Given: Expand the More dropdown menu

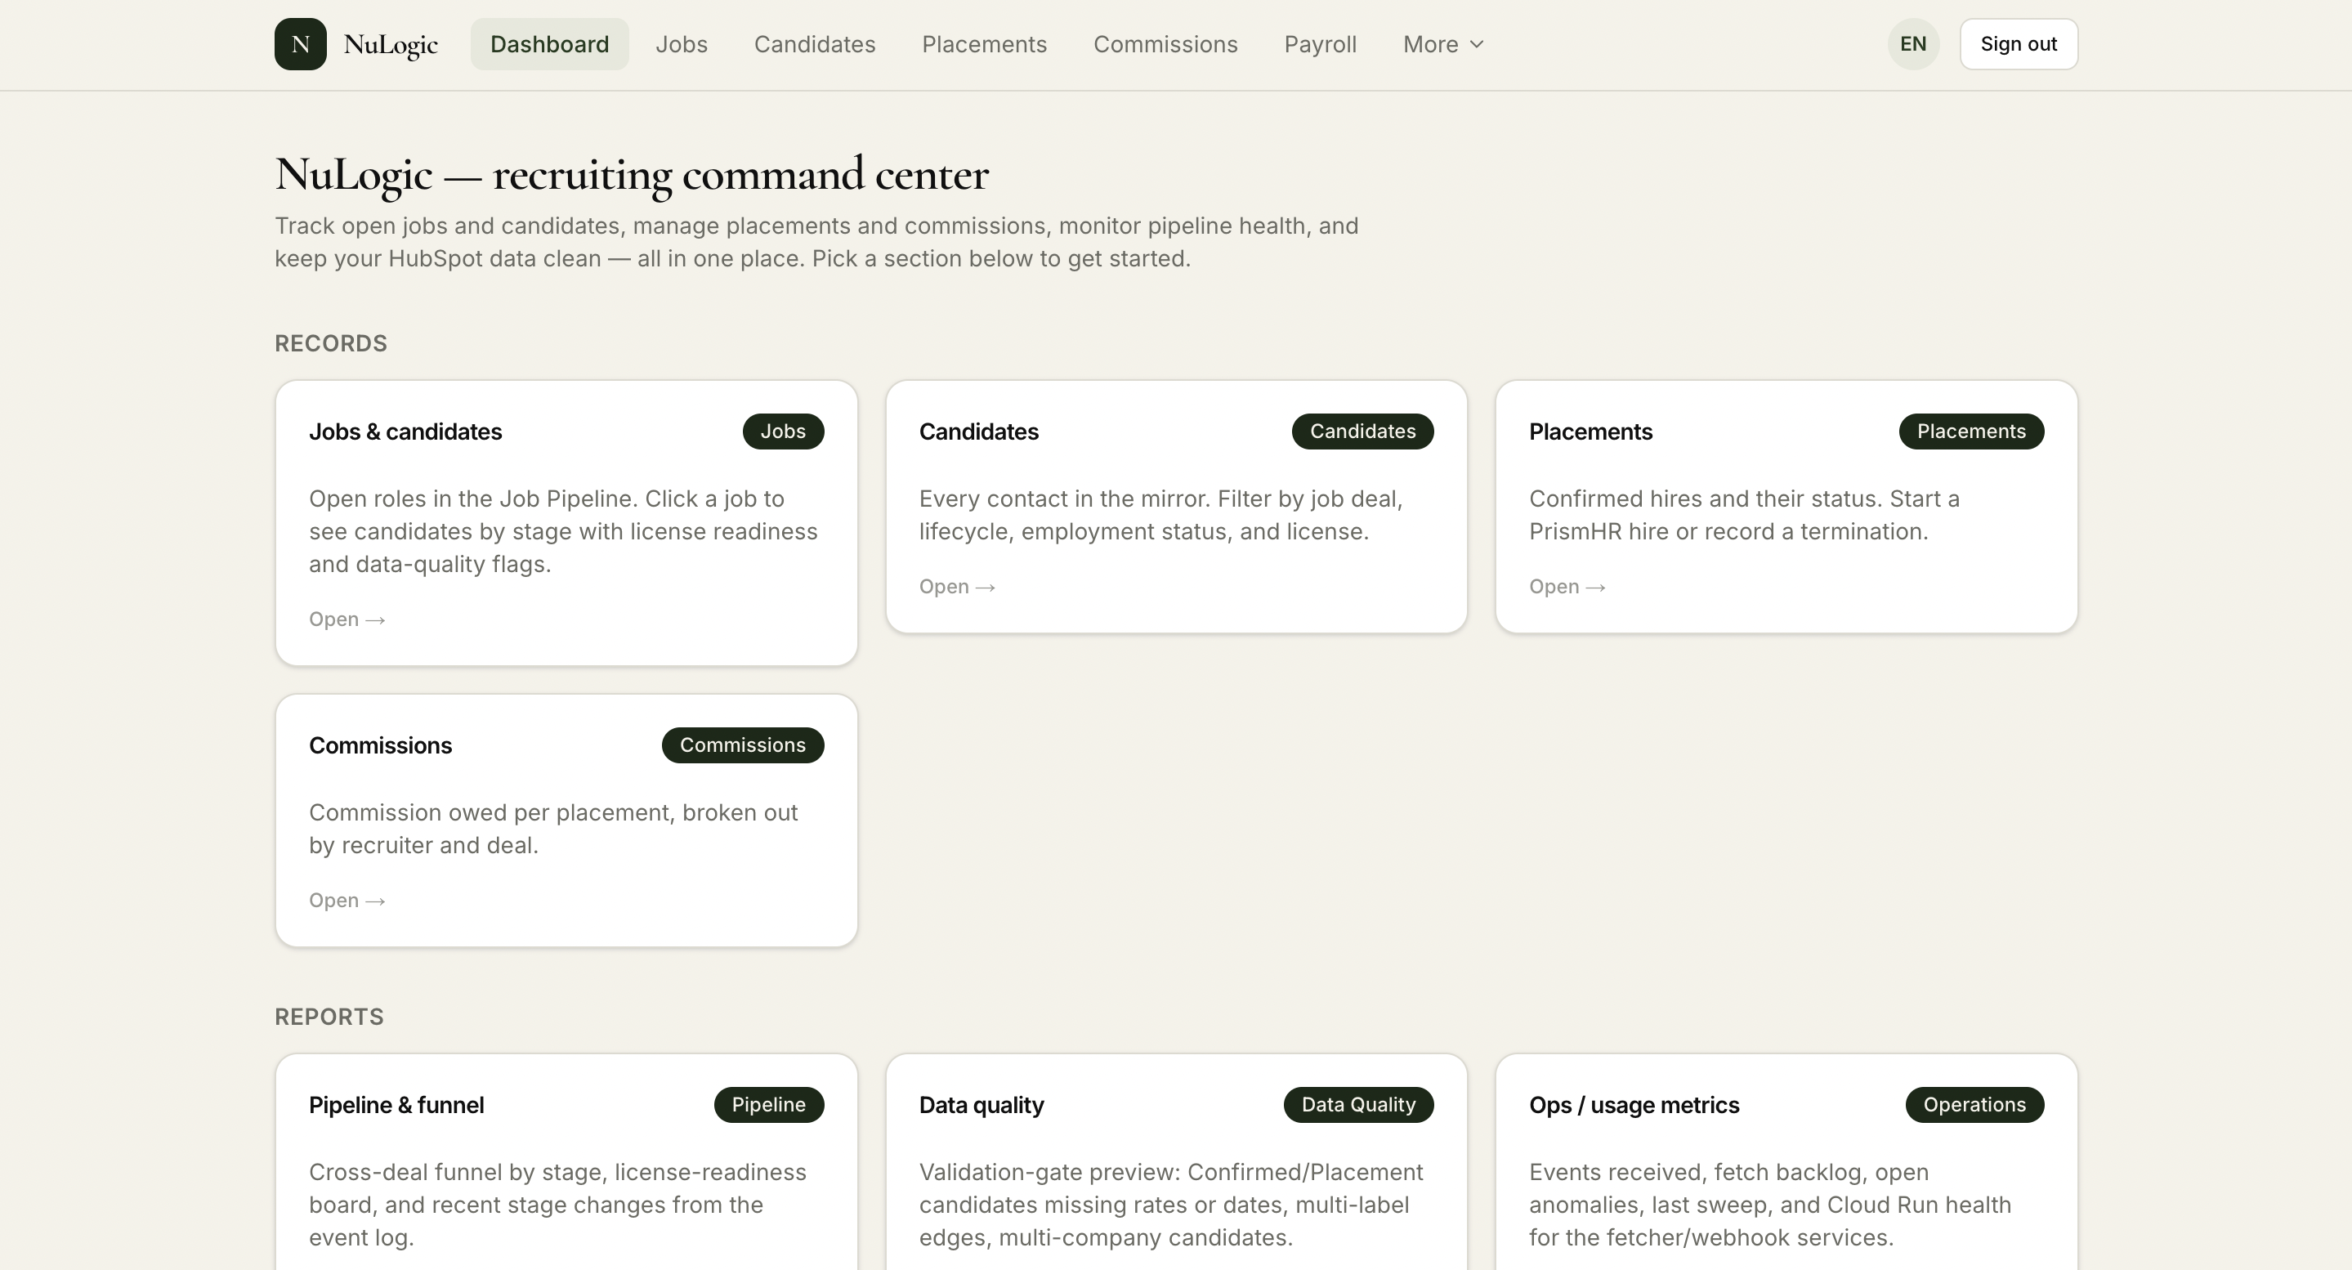Looking at the screenshot, I should [1443, 44].
